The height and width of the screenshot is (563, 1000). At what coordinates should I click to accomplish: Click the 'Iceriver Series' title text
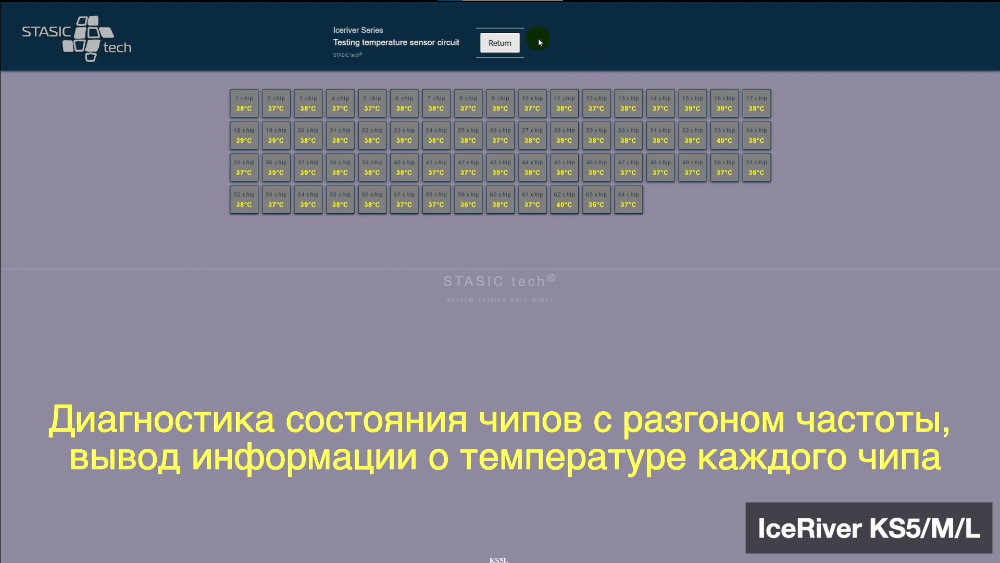[x=358, y=30]
